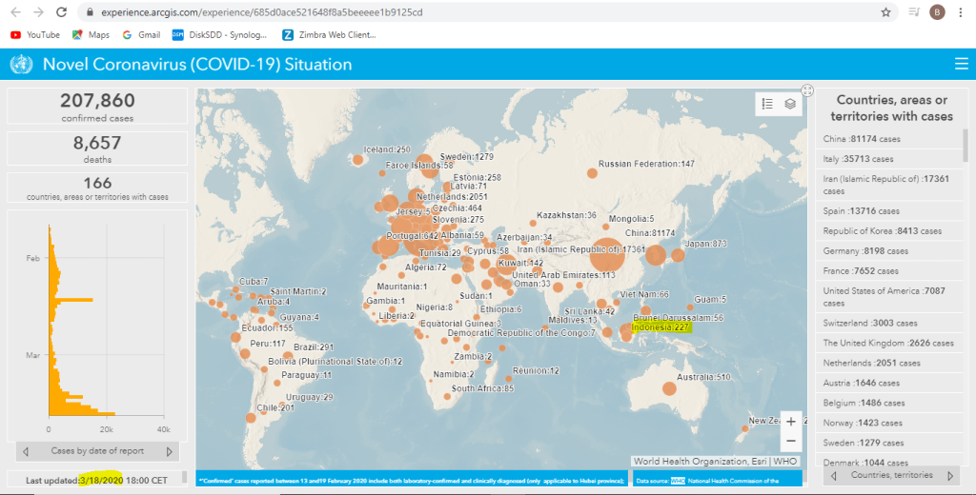Open the hamburger menu in the header

tap(961, 65)
